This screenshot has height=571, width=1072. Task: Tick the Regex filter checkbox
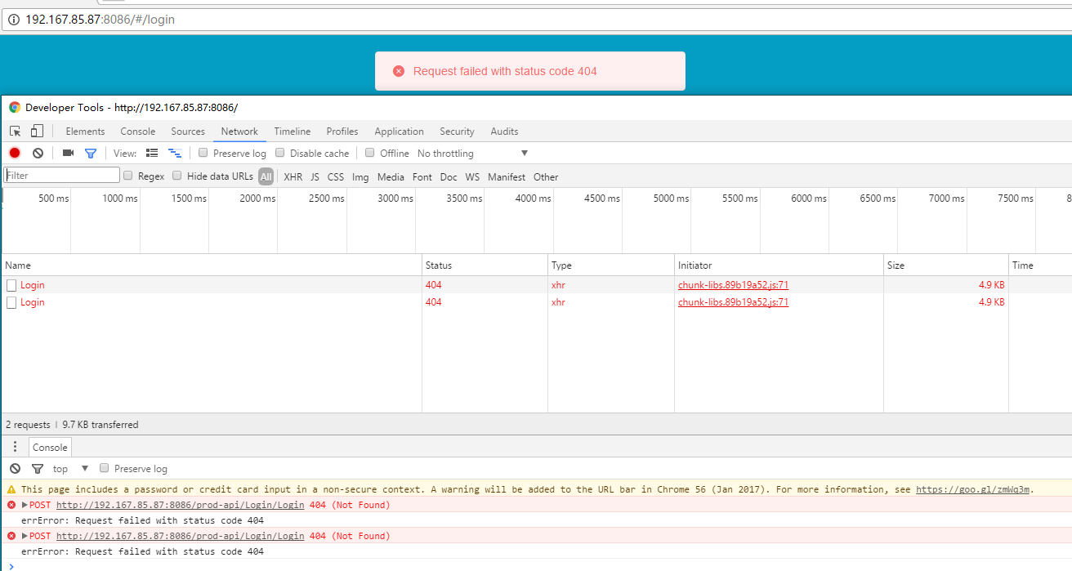click(128, 176)
